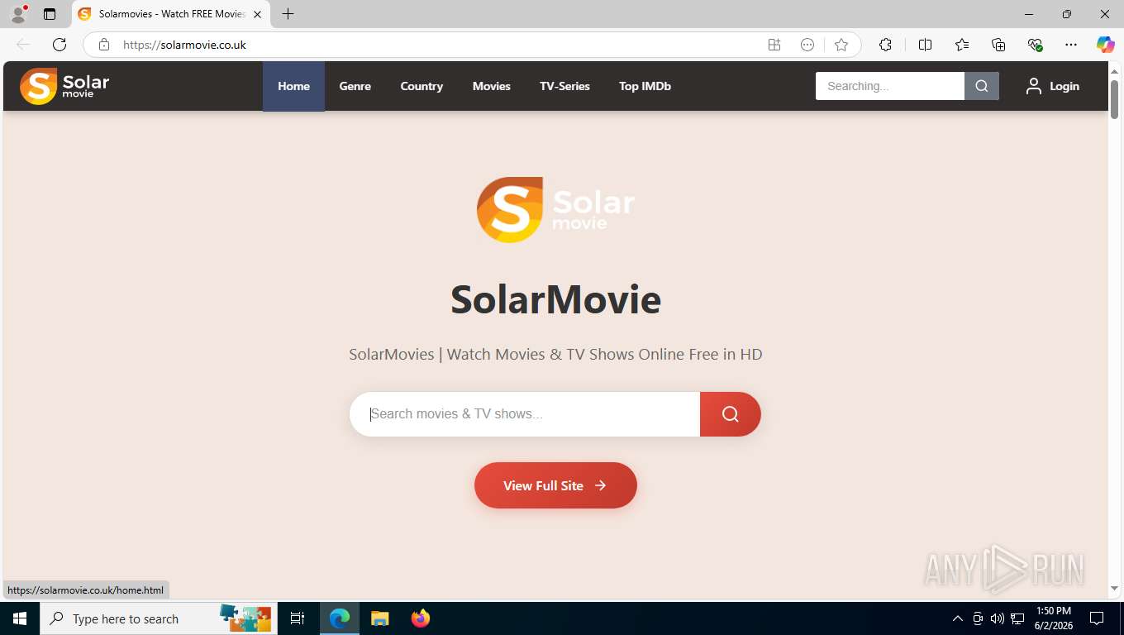View site information lock icon

(x=104, y=45)
